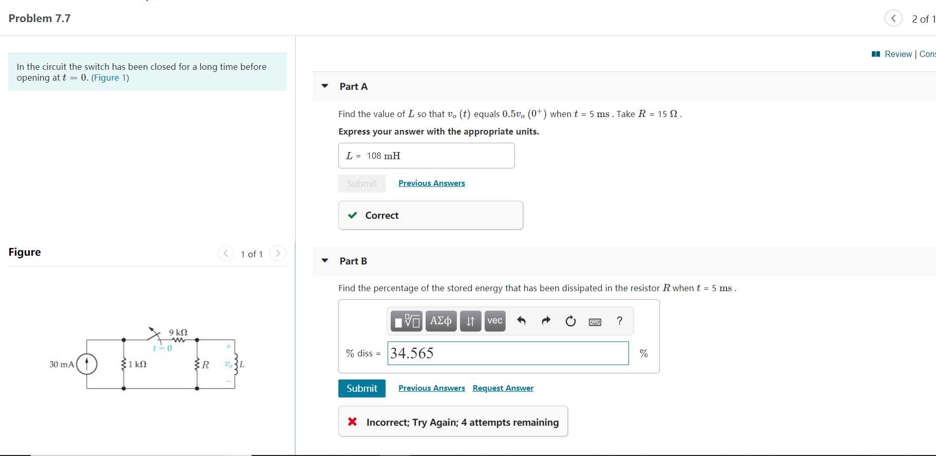The image size is (936, 456).
Task: Collapse the Part B section
Action: pos(324,260)
